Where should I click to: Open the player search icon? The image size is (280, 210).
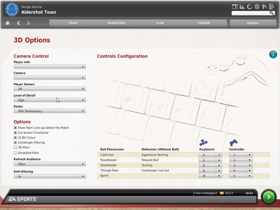[264, 7]
